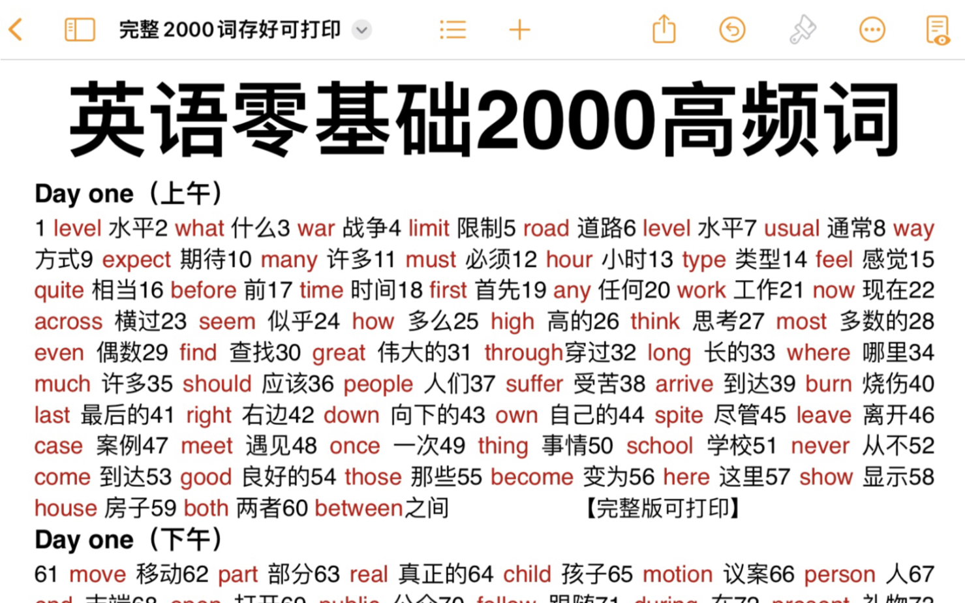Click the red word where

click(818, 353)
